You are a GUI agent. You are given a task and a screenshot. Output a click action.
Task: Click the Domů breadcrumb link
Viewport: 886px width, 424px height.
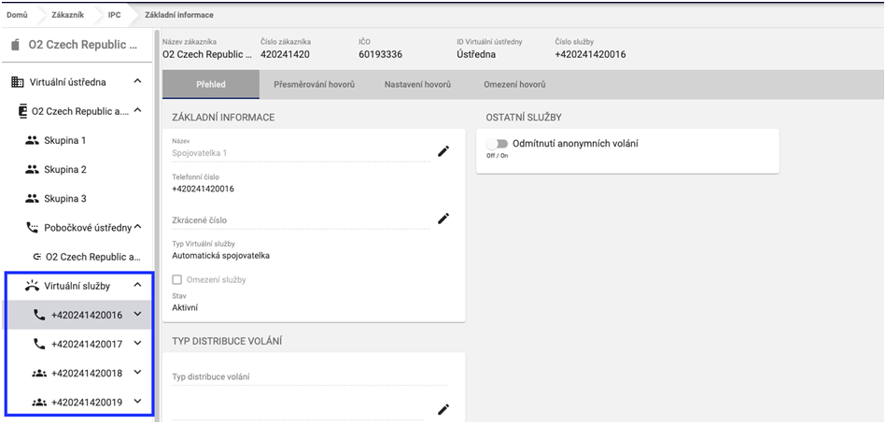18,15
